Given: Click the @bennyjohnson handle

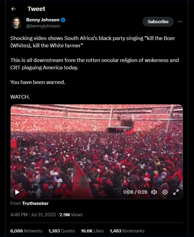Looking at the screenshot, I should coord(43,26).
